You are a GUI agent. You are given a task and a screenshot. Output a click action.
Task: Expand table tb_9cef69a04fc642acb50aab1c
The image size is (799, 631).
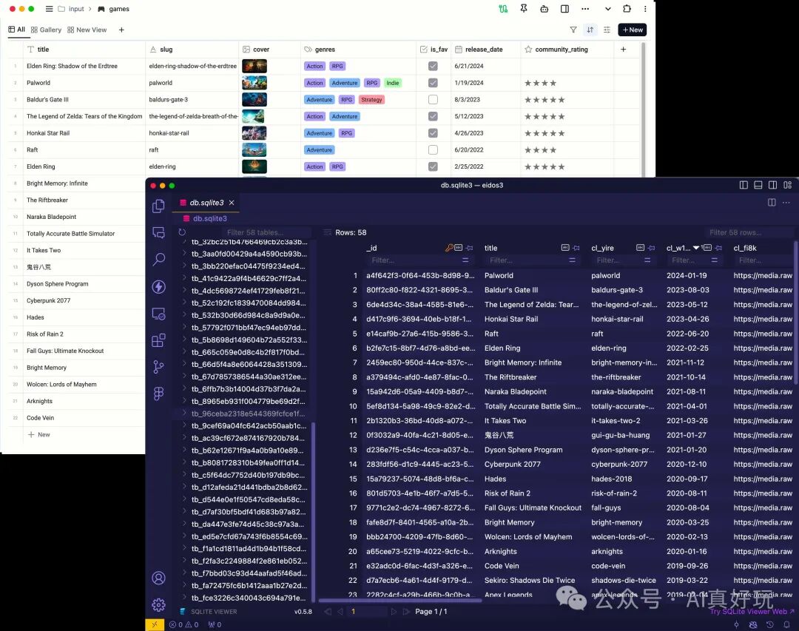pos(184,425)
